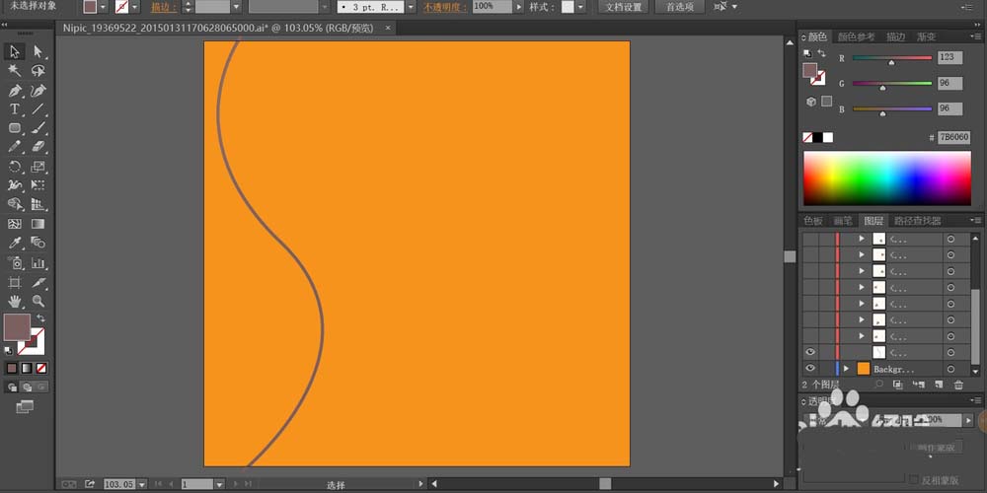Select the Perspective Grid tool
Image resolution: width=987 pixels, height=493 pixels.
(38, 204)
